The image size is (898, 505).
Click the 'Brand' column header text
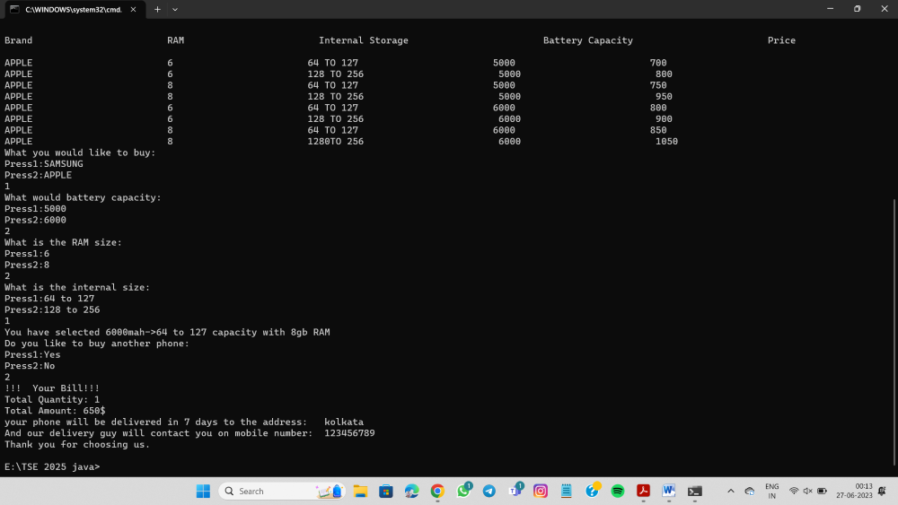[18, 40]
